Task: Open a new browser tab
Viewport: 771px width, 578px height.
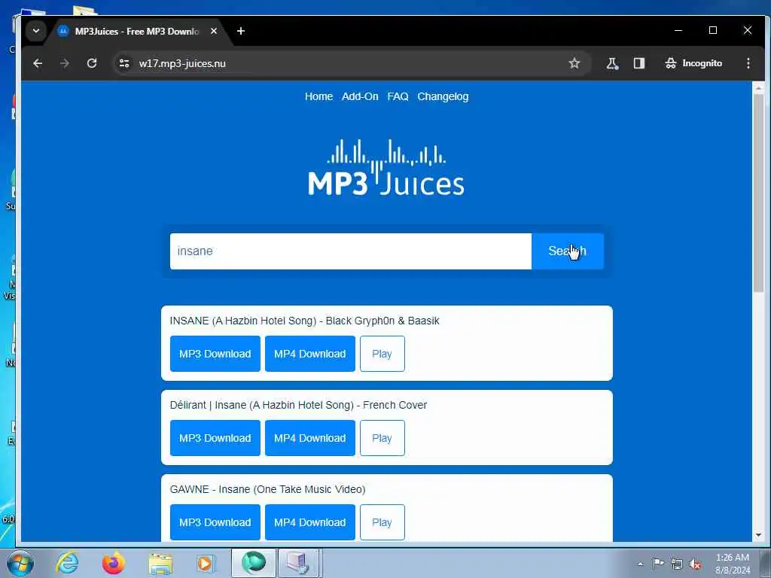Action: point(240,31)
